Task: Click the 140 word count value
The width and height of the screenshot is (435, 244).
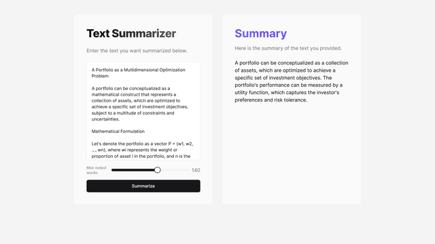Action: [196, 170]
